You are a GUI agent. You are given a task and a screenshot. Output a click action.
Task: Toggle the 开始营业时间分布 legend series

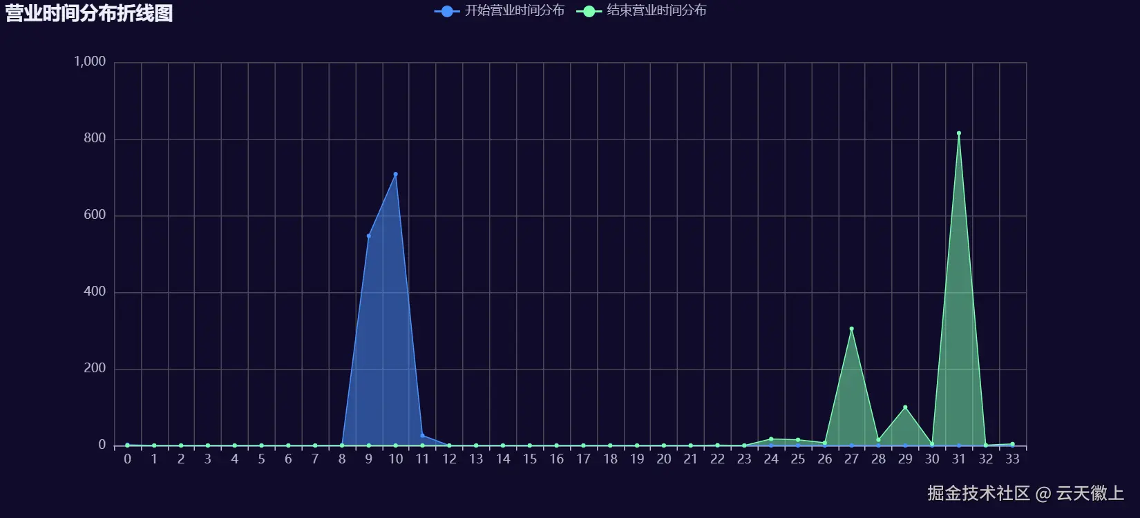point(500,11)
